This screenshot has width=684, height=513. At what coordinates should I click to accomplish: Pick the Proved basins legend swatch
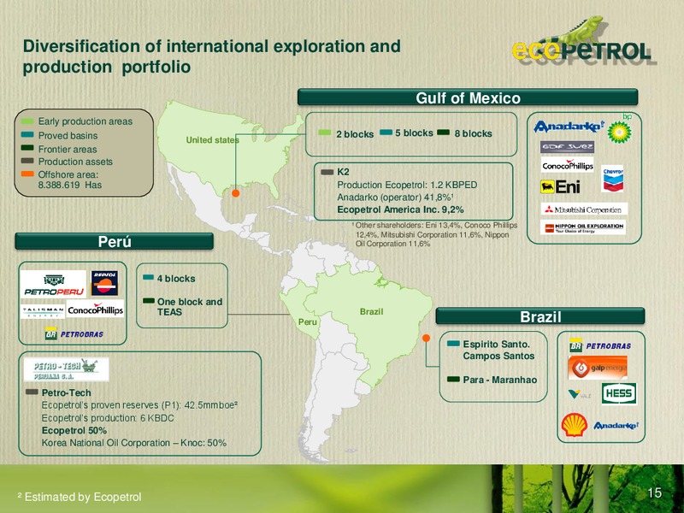pos(27,135)
